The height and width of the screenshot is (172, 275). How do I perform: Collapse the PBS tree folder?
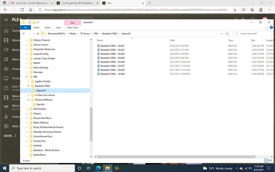click(27, 77)
